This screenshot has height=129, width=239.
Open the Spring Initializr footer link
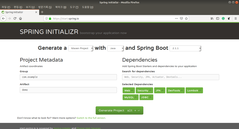coord(62,128)
